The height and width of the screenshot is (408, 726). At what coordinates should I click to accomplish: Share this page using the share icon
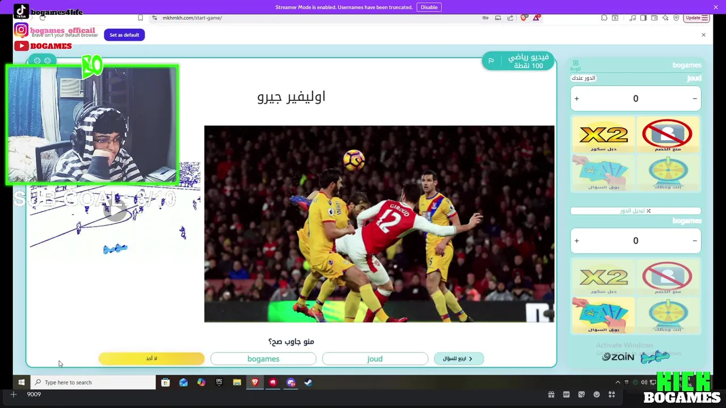510,18
